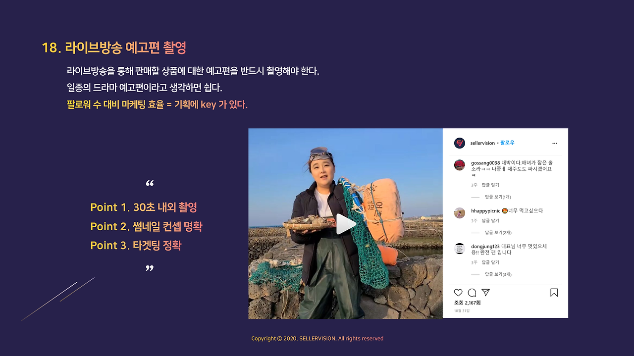Open gossang0038's profile avatar
634x356 pixels.
click(460, 165)
